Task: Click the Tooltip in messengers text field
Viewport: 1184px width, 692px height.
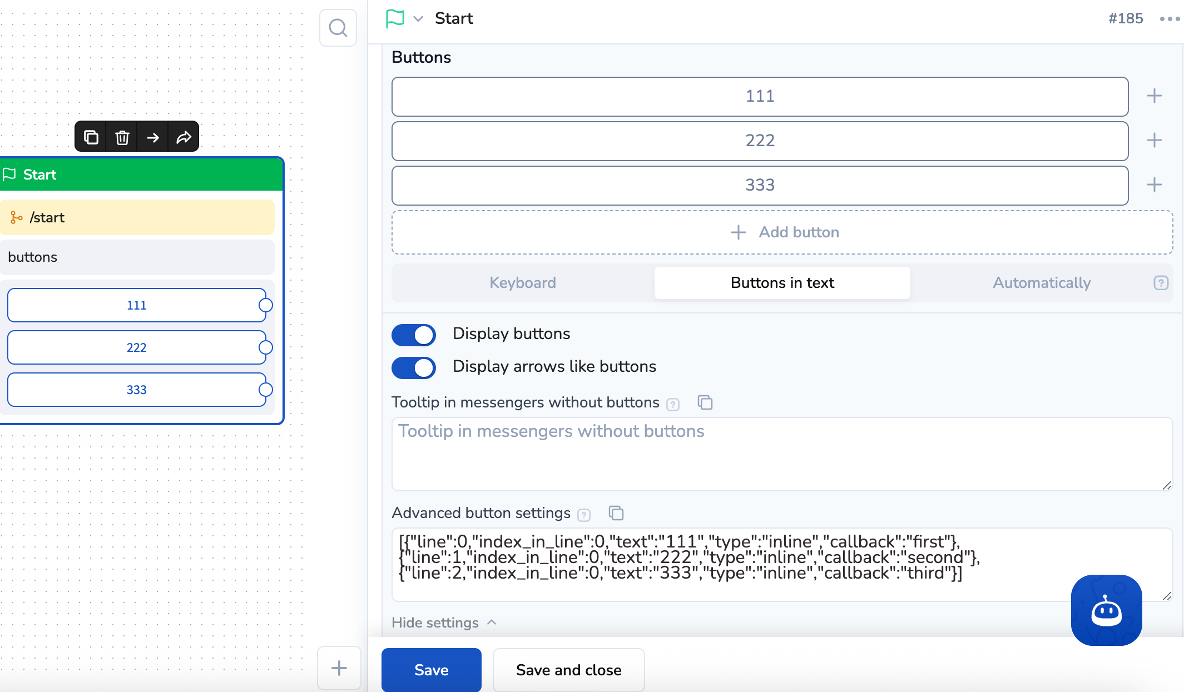Action: pyautogui.click(x=782, y=454)
